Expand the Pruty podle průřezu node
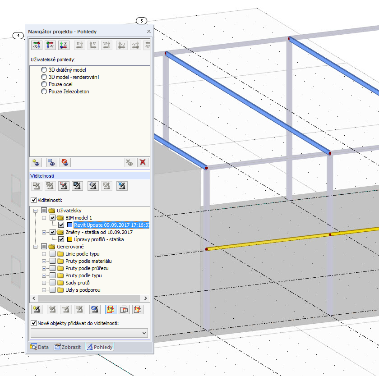This screenshot has height=376, width=379. click(x=44, y=269)
